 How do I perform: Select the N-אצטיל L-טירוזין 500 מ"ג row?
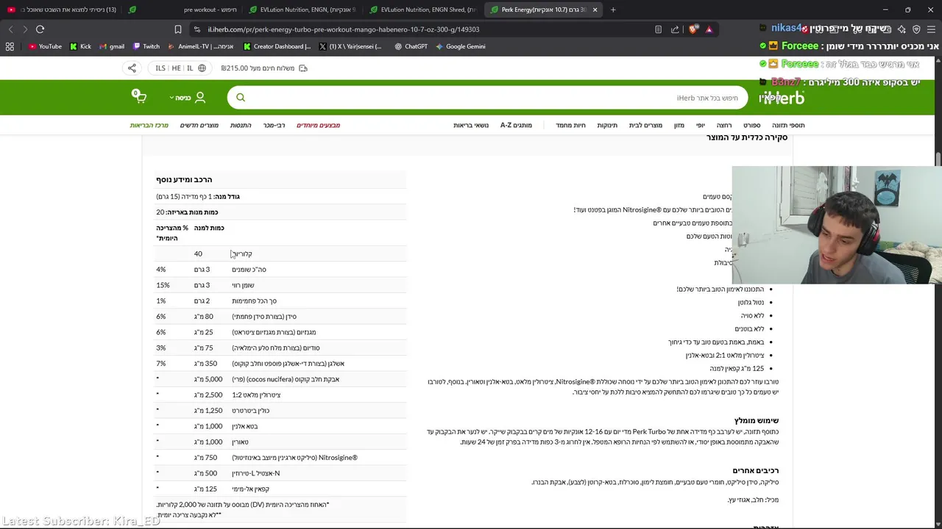click(x=280, y=473)
